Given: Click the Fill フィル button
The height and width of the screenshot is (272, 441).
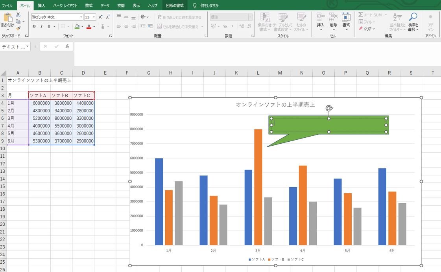Looking at the screenshot, I should [x=365, y=22].
